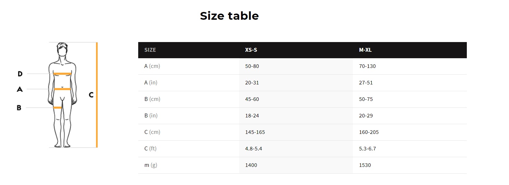Click the vertical orange height line

click(97, 95)
